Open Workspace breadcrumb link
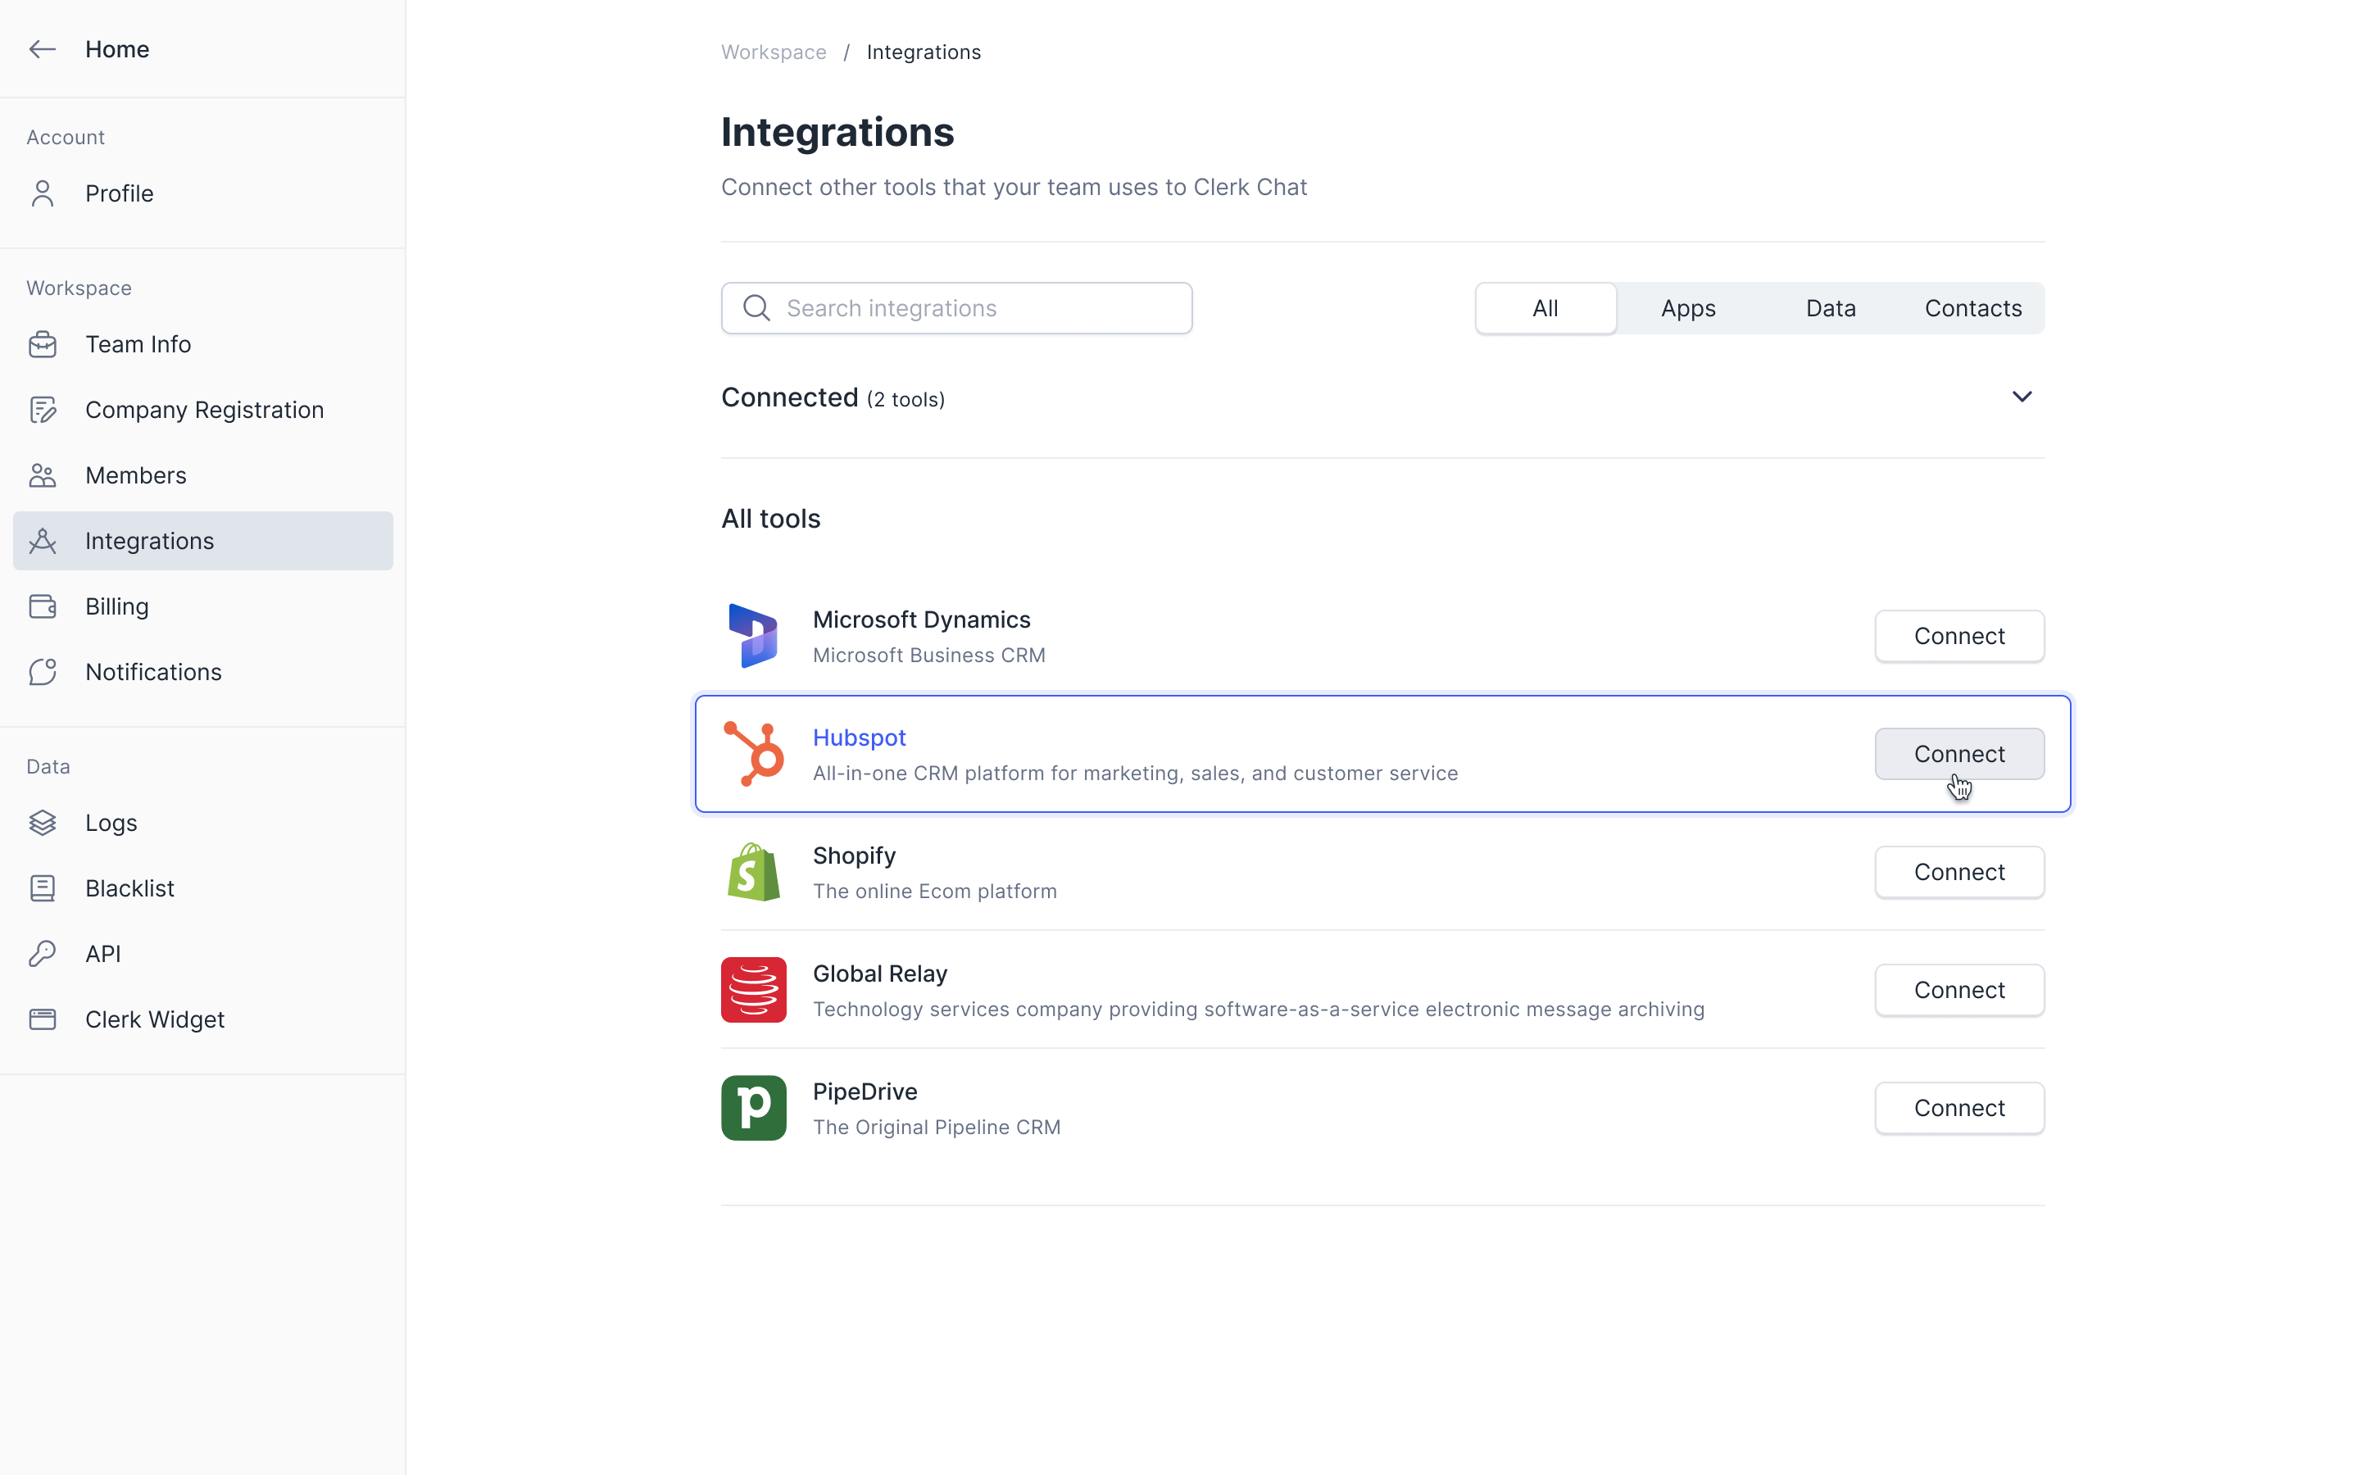 pyautogui.click(x=774, y=52)
